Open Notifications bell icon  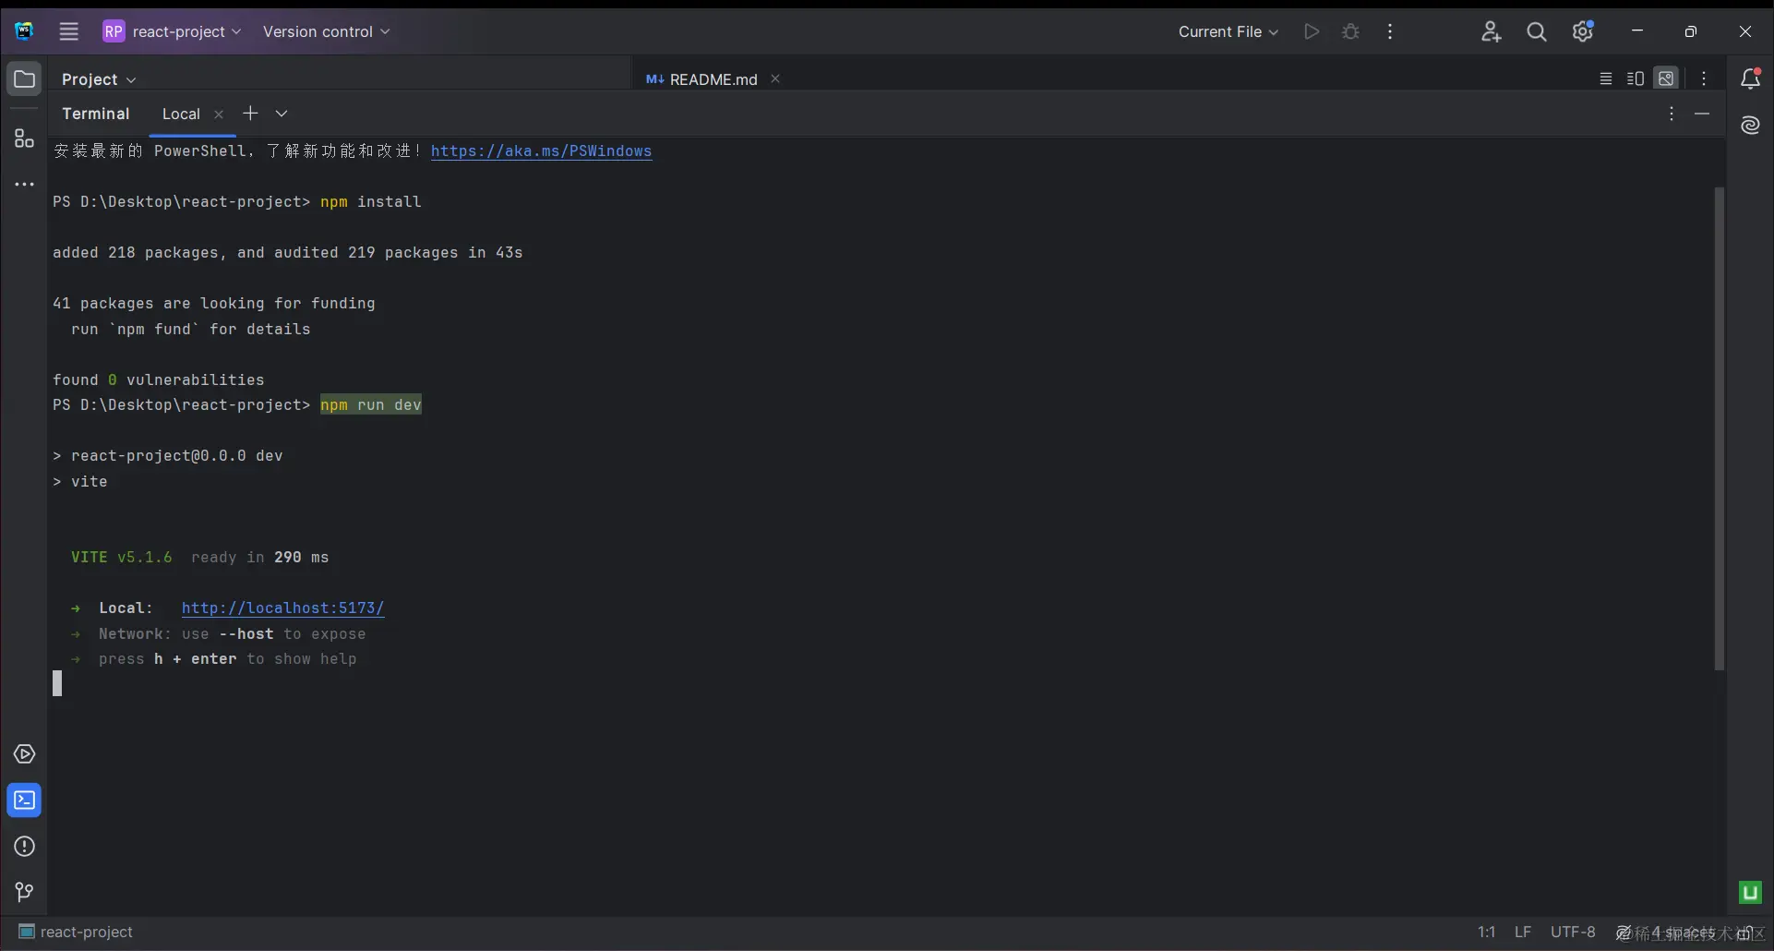[1751, 79]
